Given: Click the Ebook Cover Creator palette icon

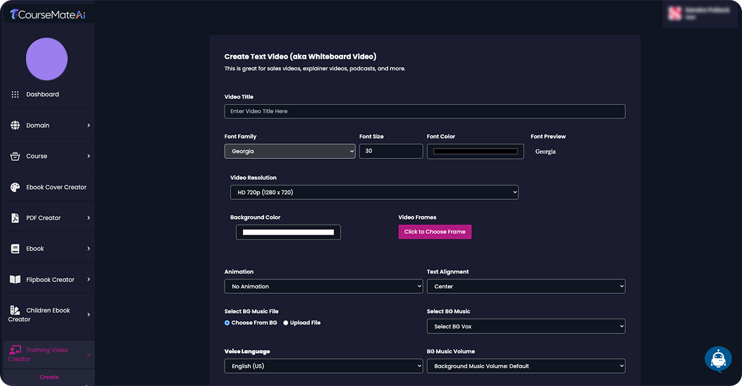Looking at the screenshot, I should (x=15, y=187).
